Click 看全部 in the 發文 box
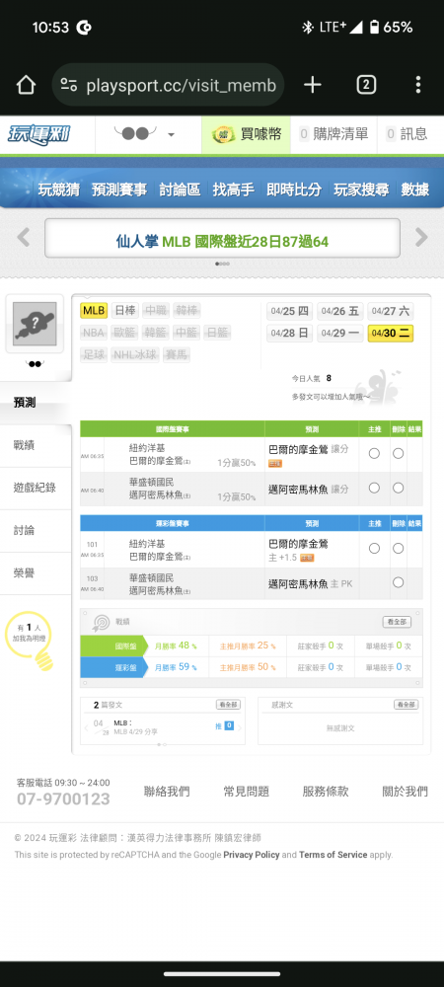444x987 pixels. pos(228,705)
